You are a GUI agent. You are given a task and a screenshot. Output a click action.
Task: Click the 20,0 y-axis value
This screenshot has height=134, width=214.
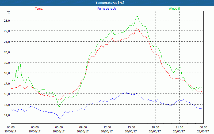7,52
